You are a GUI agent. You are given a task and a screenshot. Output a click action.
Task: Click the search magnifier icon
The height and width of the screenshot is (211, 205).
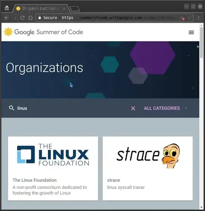coord(11,108)
